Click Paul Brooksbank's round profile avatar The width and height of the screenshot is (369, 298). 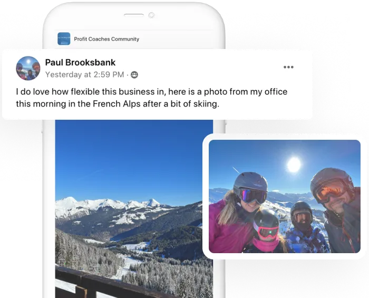pyautogui.click(x=28, y=68)
